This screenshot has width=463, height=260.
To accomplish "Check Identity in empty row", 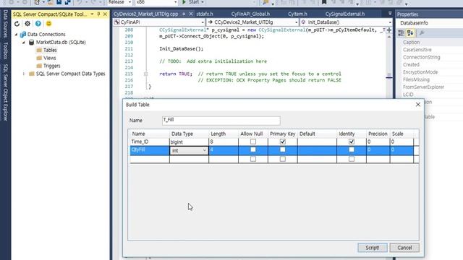I will pos(352,159).
